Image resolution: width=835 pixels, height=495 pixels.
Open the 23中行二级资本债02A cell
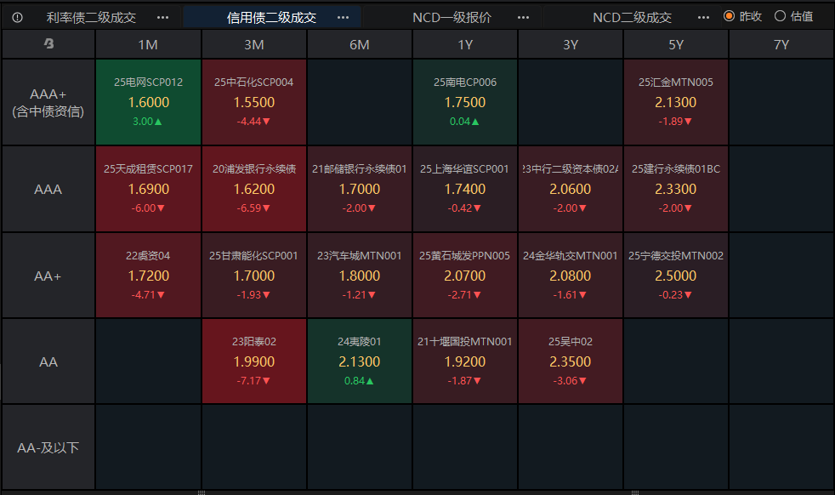tap(571, 189)
